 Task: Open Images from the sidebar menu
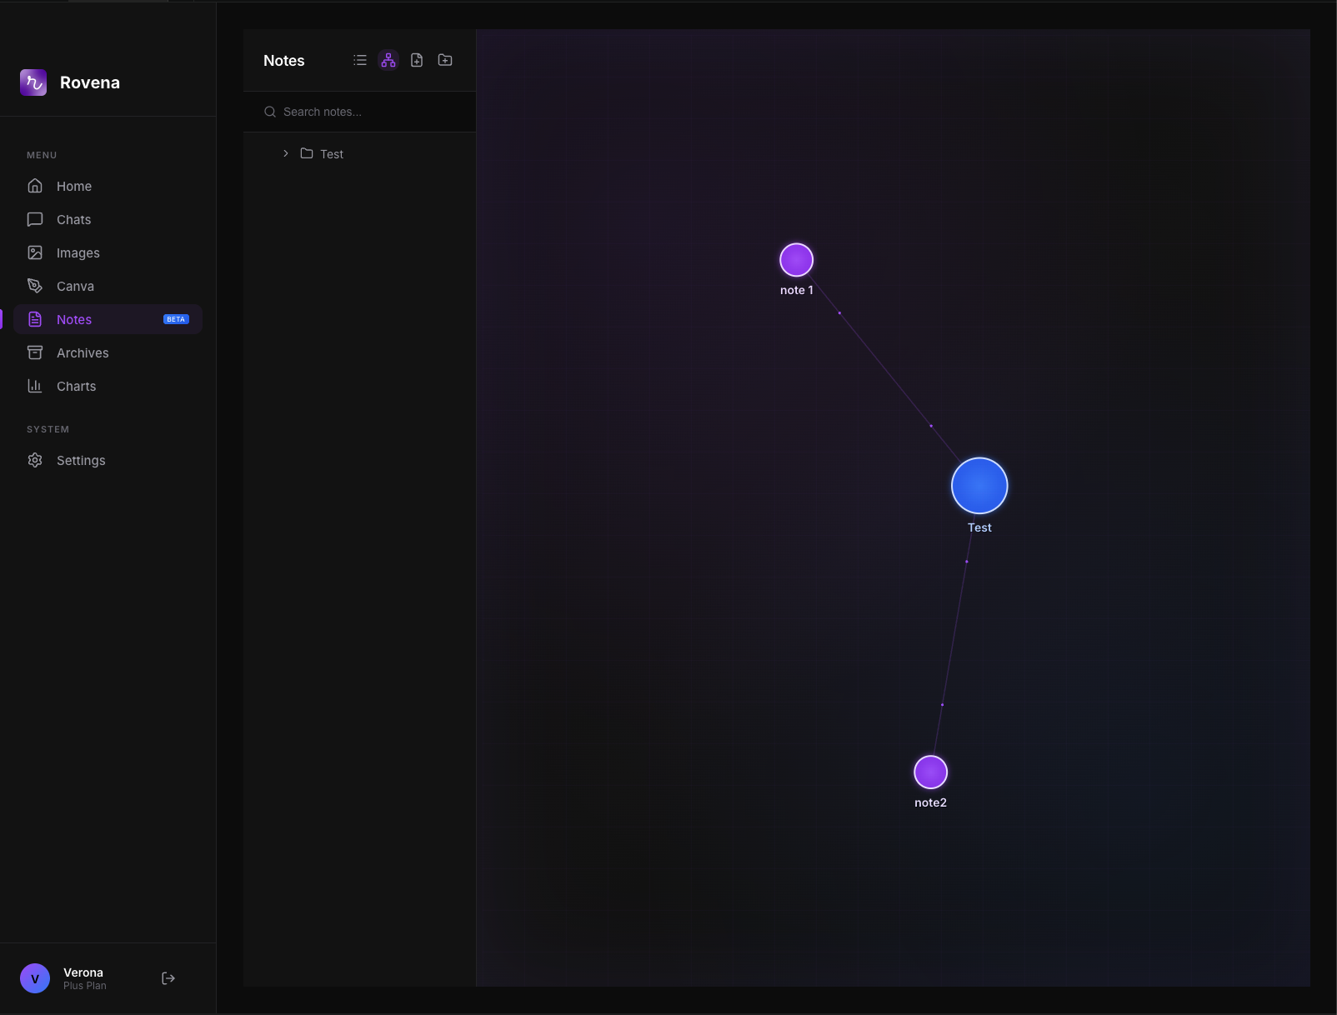(x=108, y=252)
